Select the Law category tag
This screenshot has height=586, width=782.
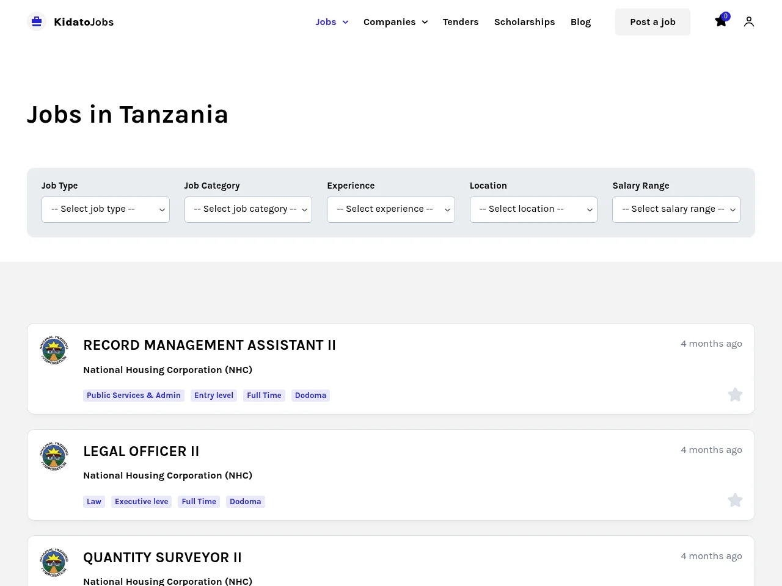click(94, 502)
